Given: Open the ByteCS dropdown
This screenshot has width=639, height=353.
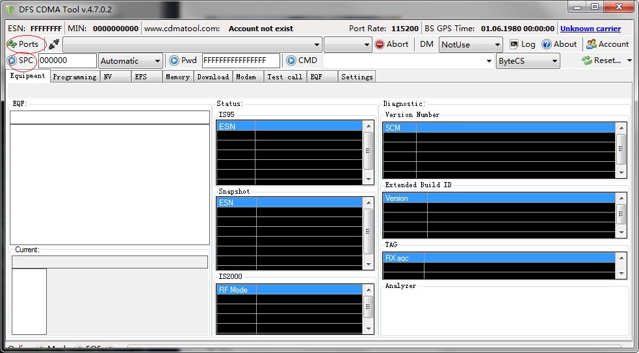Looking at the screenshot, I should click(528, 60).
